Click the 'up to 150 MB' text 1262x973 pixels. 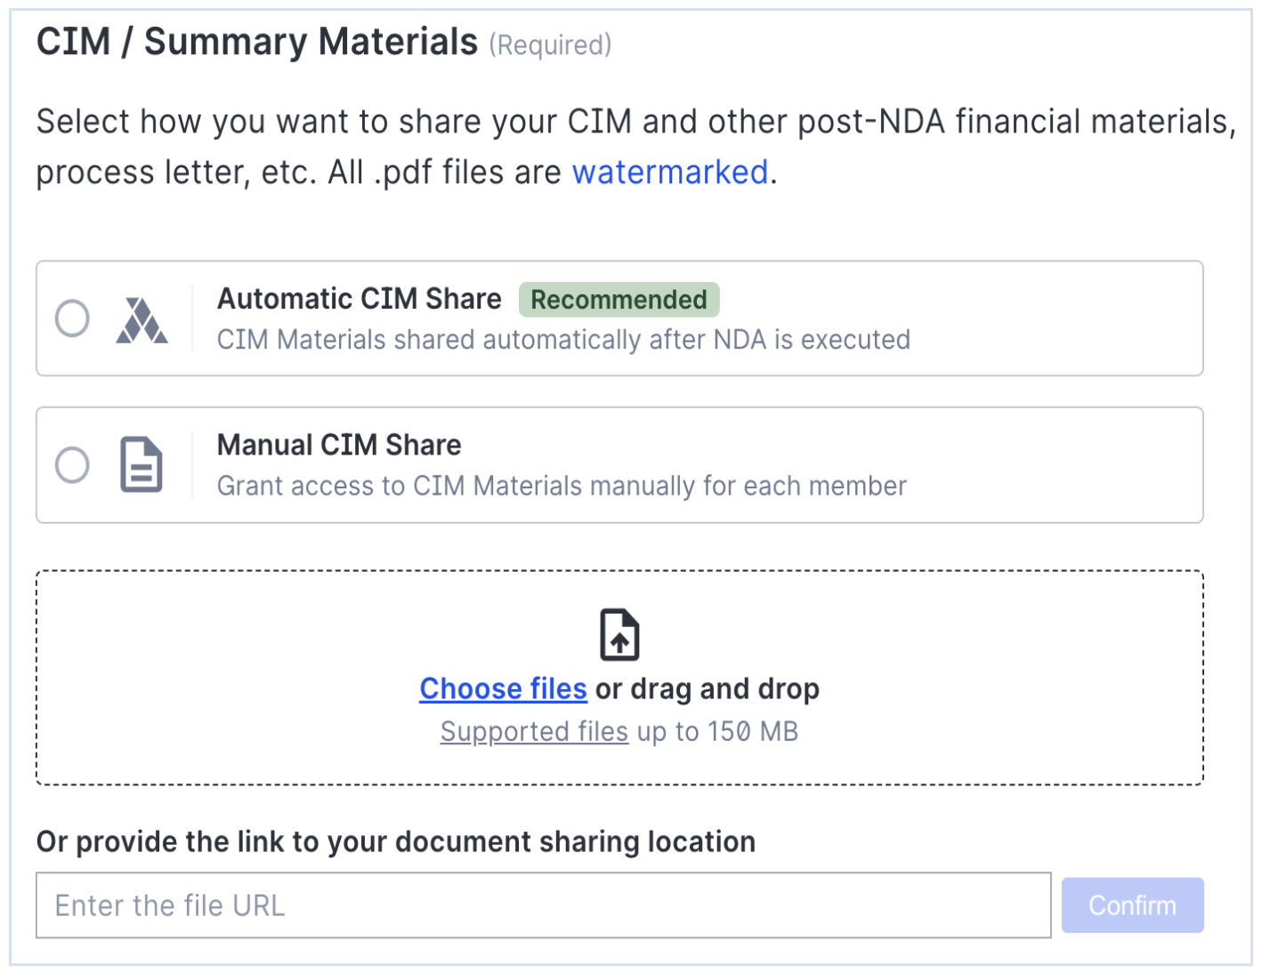(717, 731)
